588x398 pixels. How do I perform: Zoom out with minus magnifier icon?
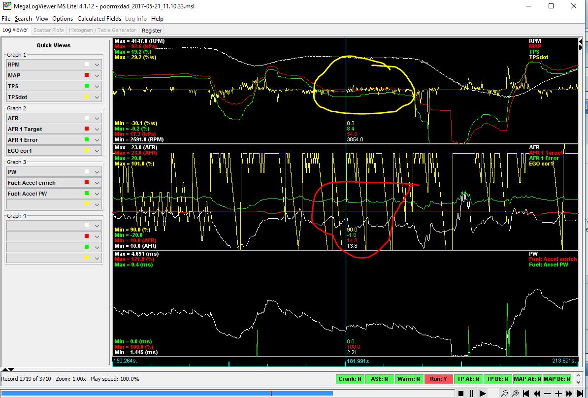[x=505, y=393]
